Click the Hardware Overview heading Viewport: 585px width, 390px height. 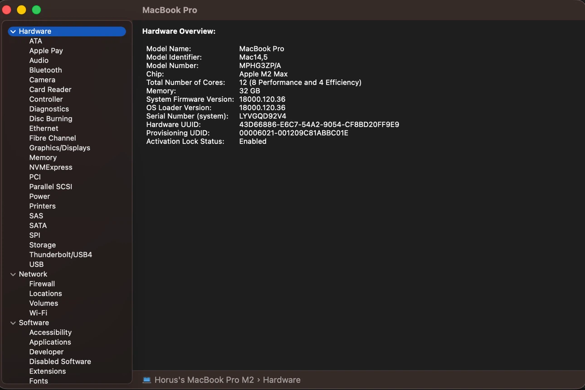click(x=179, y=32)
